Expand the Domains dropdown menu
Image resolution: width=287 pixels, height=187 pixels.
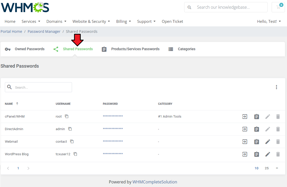56,22
